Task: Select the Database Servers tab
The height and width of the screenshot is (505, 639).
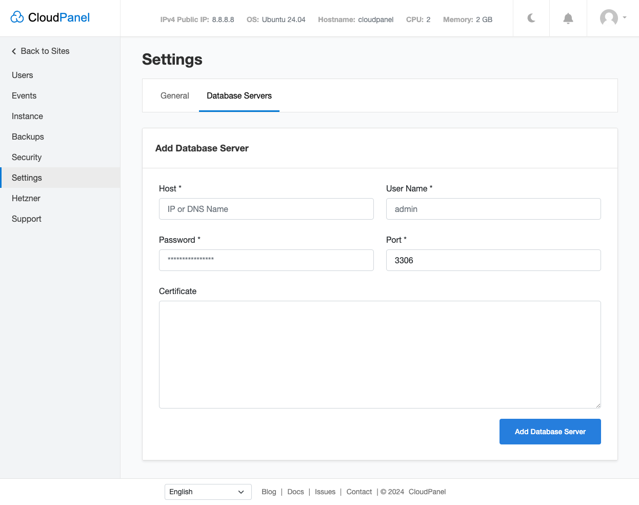Action: tap(239, 95)
